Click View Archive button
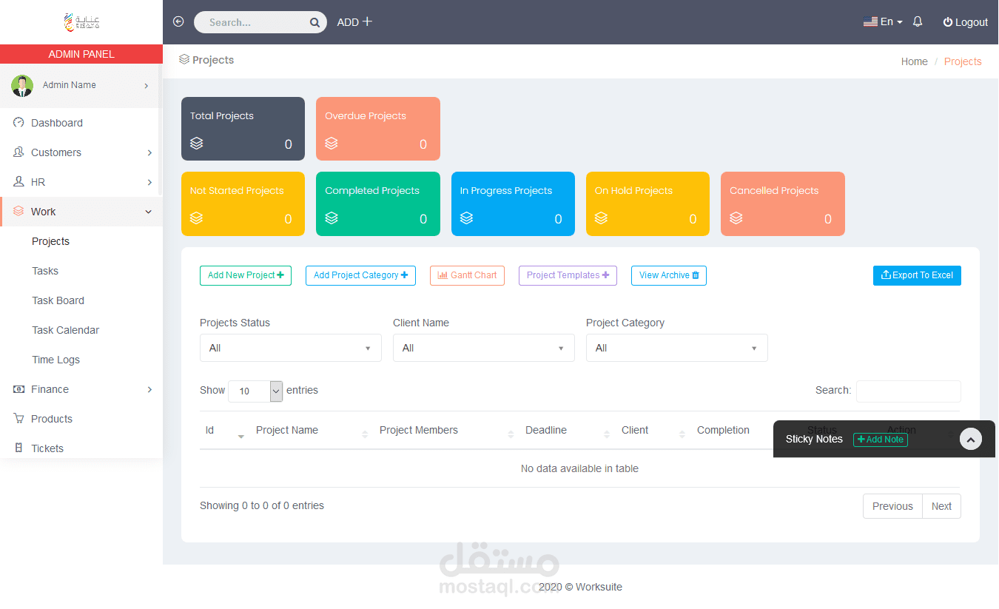The image size is (999, 609). tap(669, 275)
